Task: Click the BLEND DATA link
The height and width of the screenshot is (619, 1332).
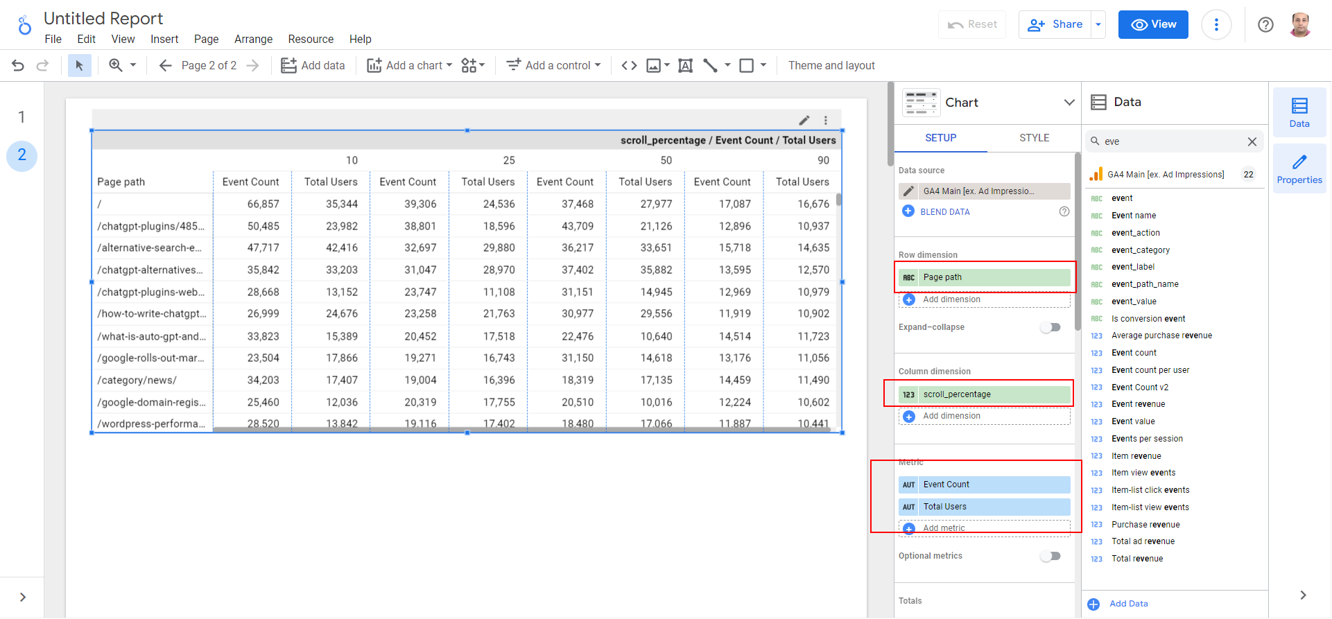Action: click(945, 211)
